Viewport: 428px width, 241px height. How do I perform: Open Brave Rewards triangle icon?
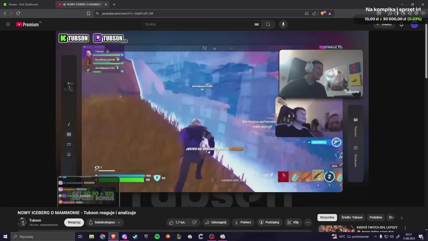tap(330, 13)
